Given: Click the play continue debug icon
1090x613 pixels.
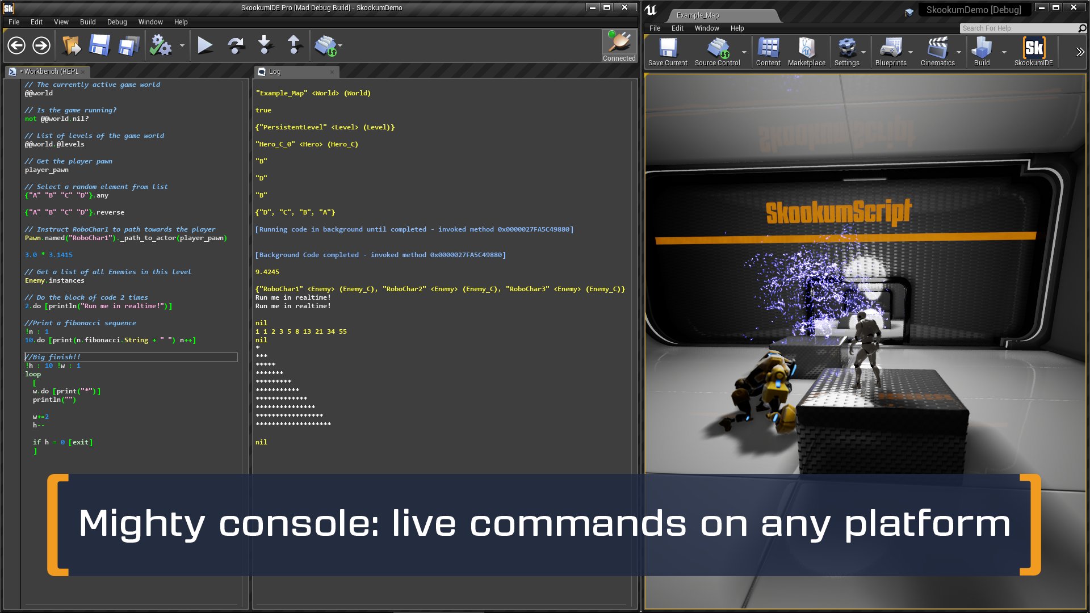Looking at the screenshot, I should (205, 45).
